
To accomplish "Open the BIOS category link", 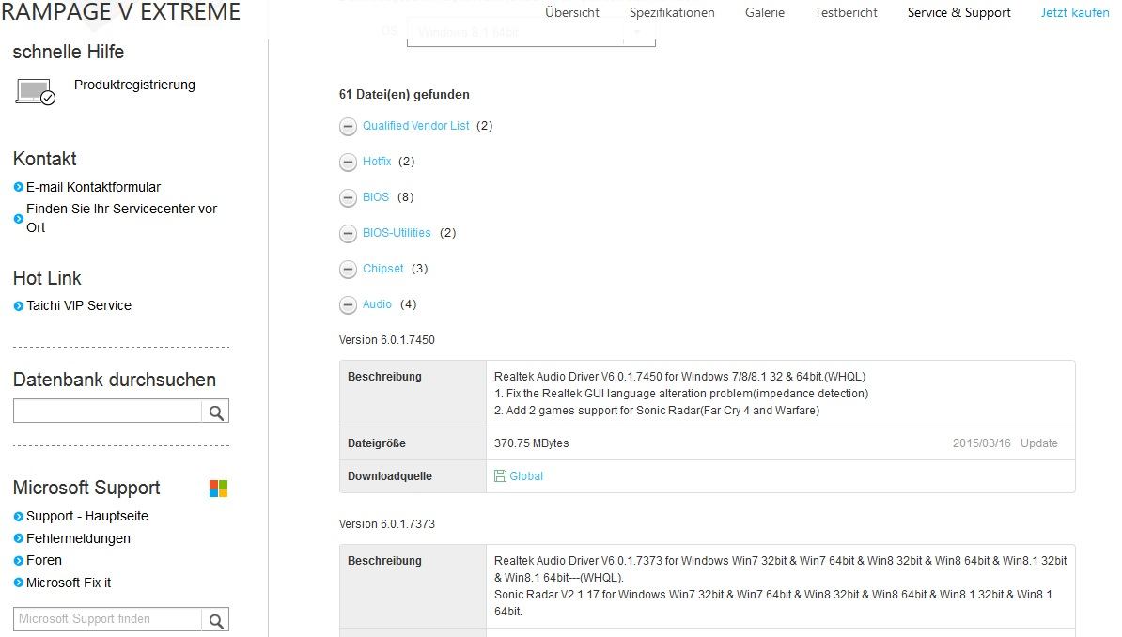I will coord(376,196).
